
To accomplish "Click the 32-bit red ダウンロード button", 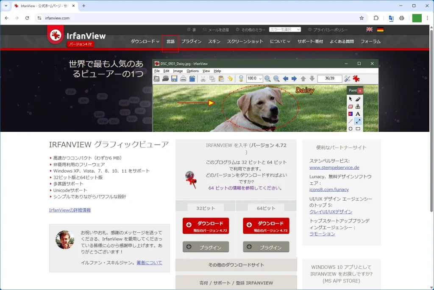I will click(206, 226).
